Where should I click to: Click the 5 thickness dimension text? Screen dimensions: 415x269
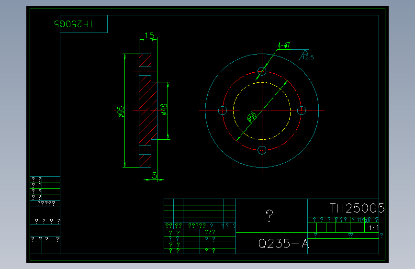click(154, 175)
